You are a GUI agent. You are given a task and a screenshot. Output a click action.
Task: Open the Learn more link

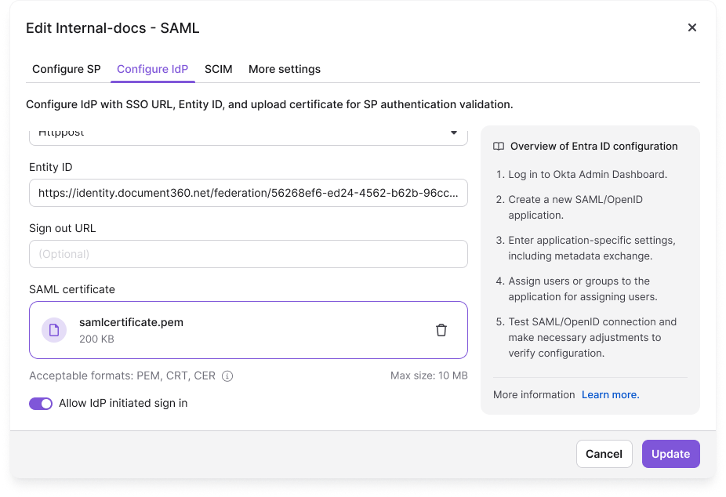(610, 395)
